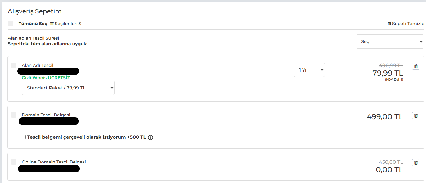Open the Seç registration period dropdown
The image size is (426, 183).
pyautogui.click(x=390, y=41)
